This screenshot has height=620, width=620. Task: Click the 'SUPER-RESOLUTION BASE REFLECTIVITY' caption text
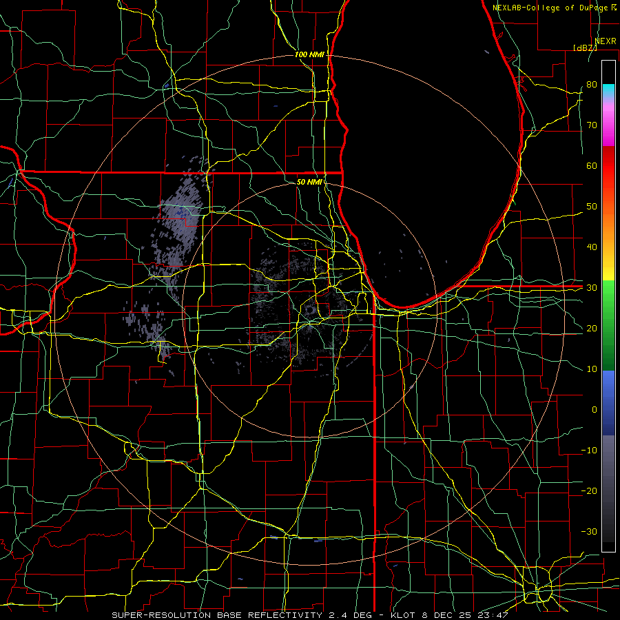tap(217, 615)
